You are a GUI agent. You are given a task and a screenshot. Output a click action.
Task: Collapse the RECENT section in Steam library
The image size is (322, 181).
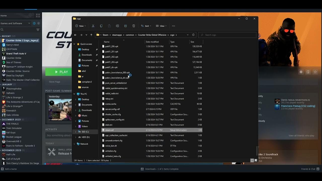click(x=1, y=36)
